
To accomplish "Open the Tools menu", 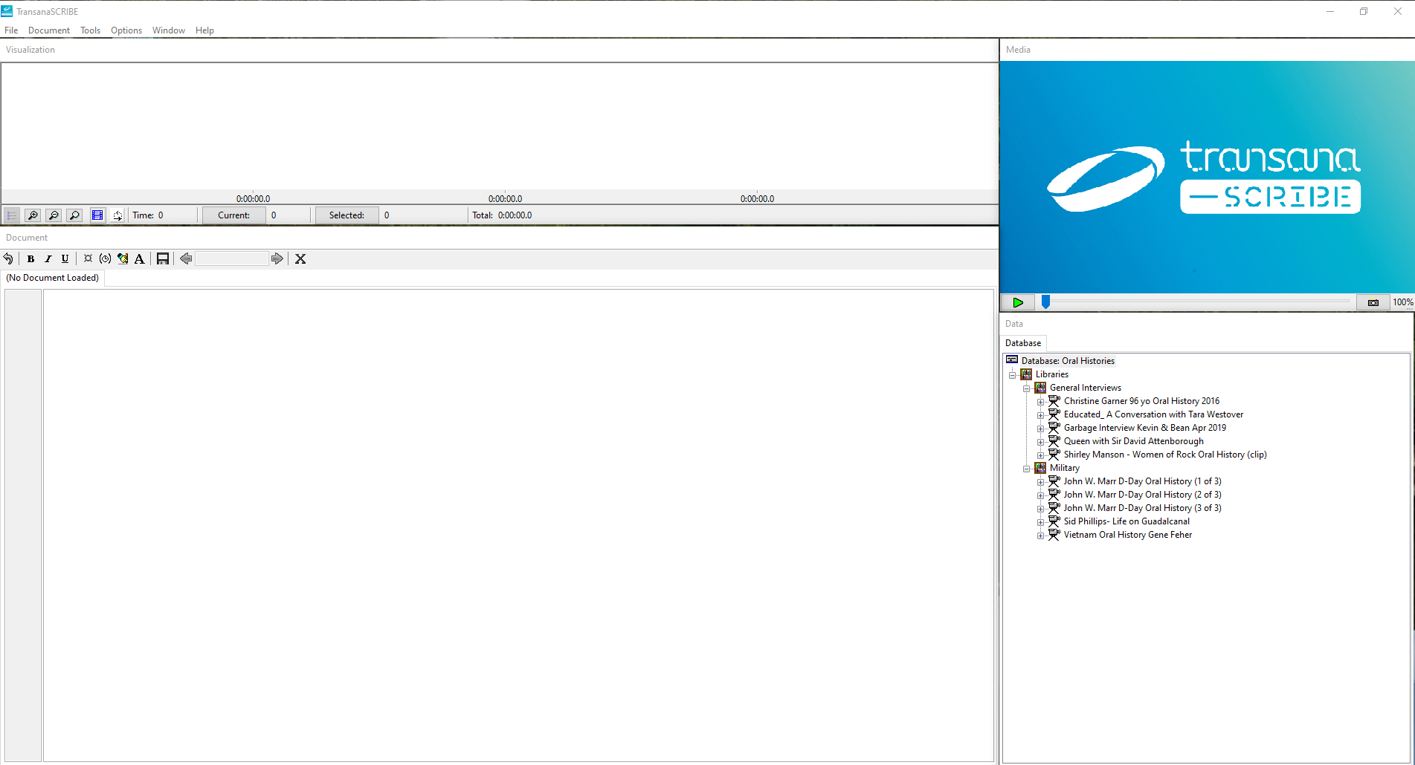I will [x=90, y=30].
